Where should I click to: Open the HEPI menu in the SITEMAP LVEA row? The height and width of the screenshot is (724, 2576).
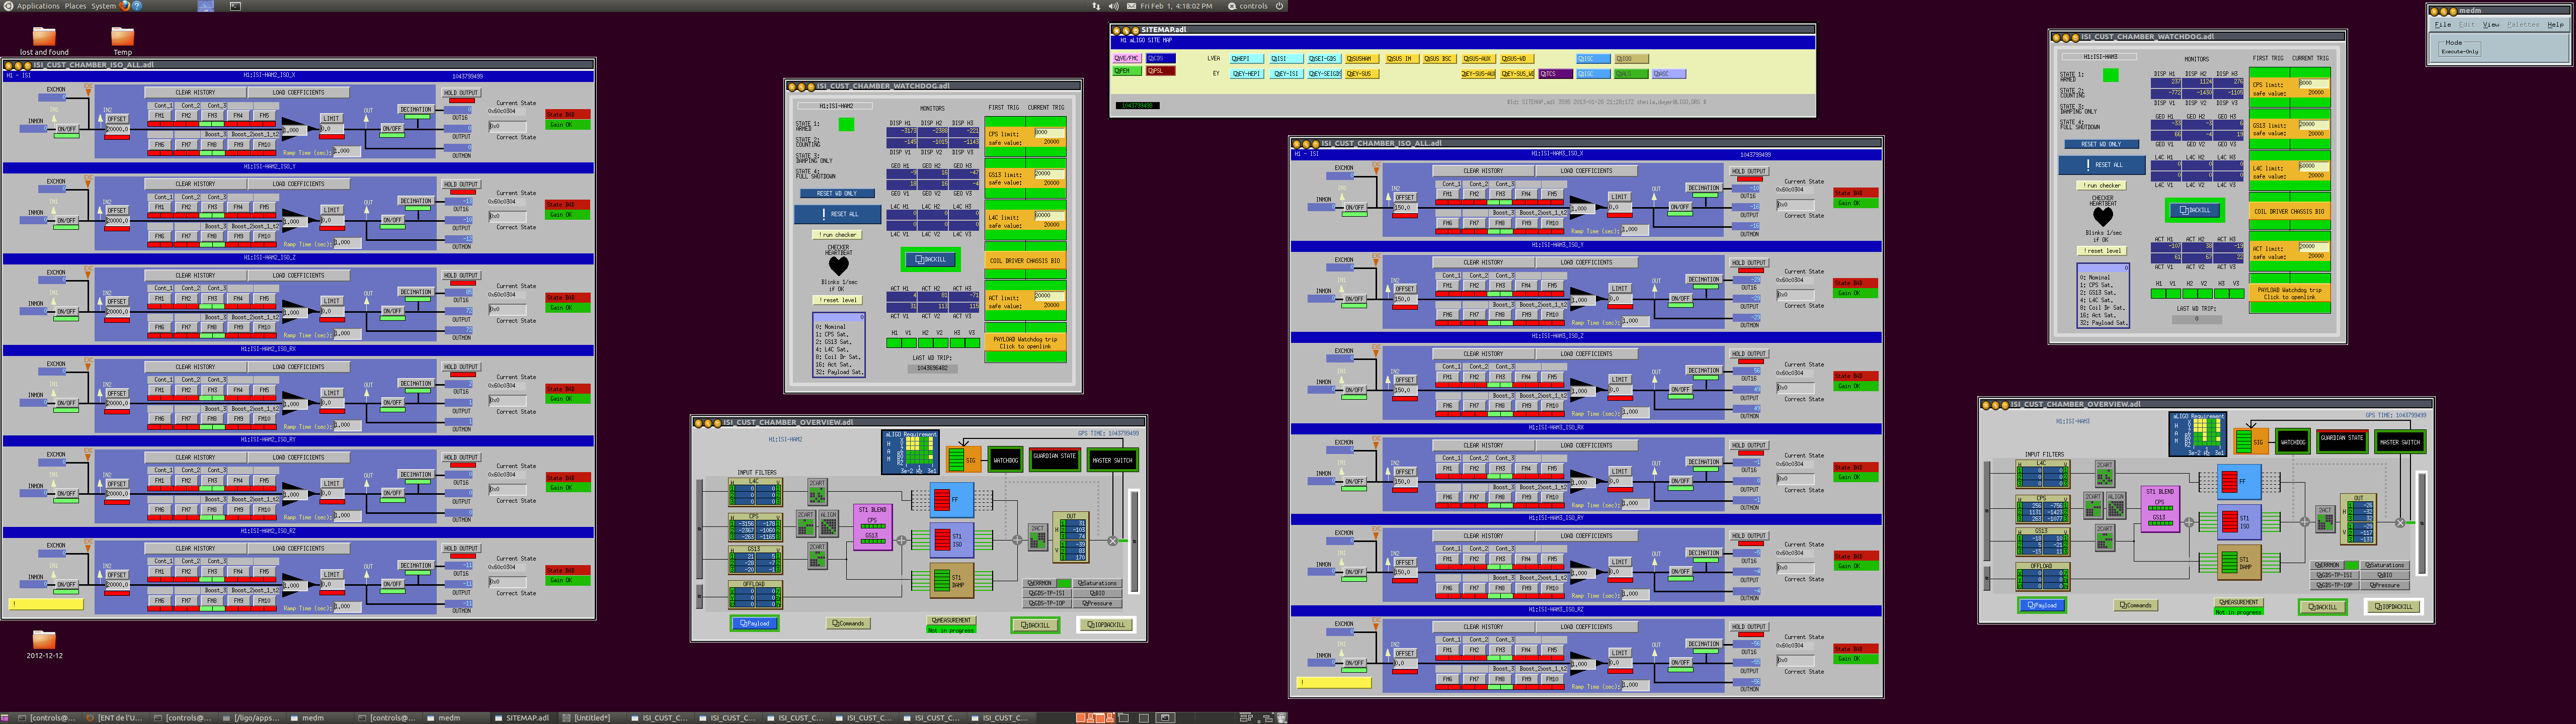(1247, 59)
